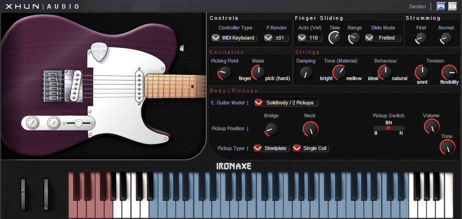This screenshot has width=462, height=219.
Task: Click the TONE knob on the guitar
Action: [x=32, y=123]
